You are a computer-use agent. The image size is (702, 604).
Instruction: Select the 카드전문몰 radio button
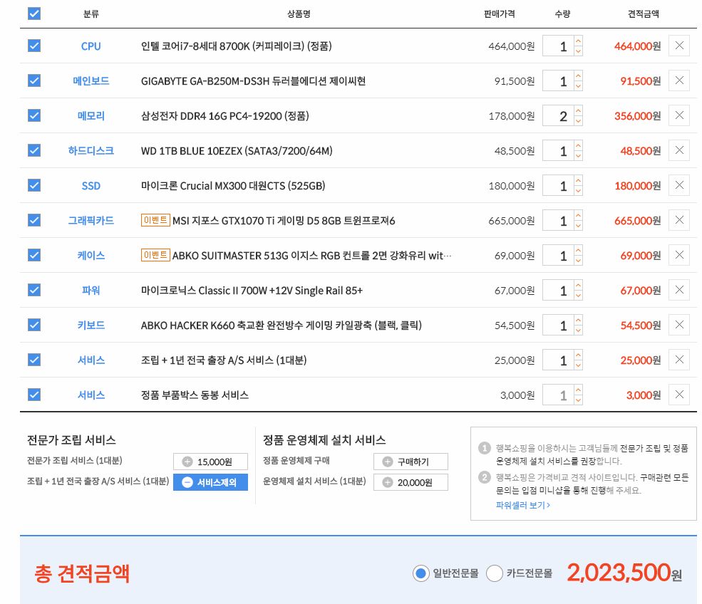click(495, 573)
